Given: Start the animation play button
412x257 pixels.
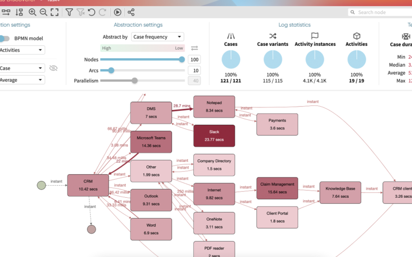Looking at the screenshot, I should click(x=118, y=12).
